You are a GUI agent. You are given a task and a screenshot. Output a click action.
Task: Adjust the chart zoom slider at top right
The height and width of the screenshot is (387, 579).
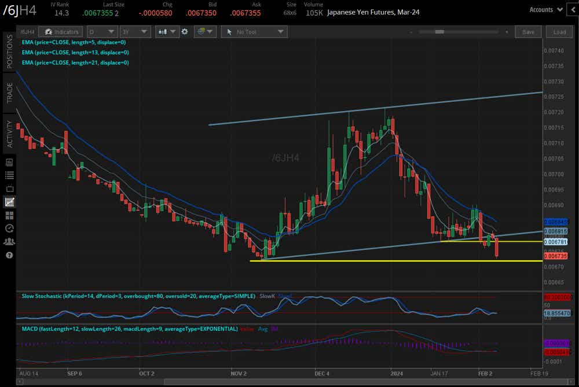tap(441, 32)
